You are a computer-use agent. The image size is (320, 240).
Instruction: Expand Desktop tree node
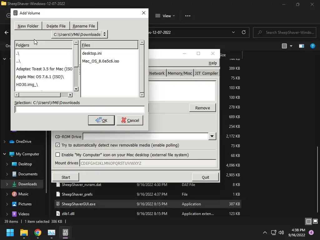(7, 164)
